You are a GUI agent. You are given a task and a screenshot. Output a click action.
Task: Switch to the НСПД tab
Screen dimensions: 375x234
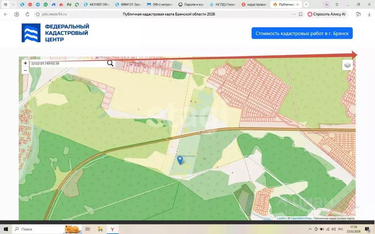point(223,4)
